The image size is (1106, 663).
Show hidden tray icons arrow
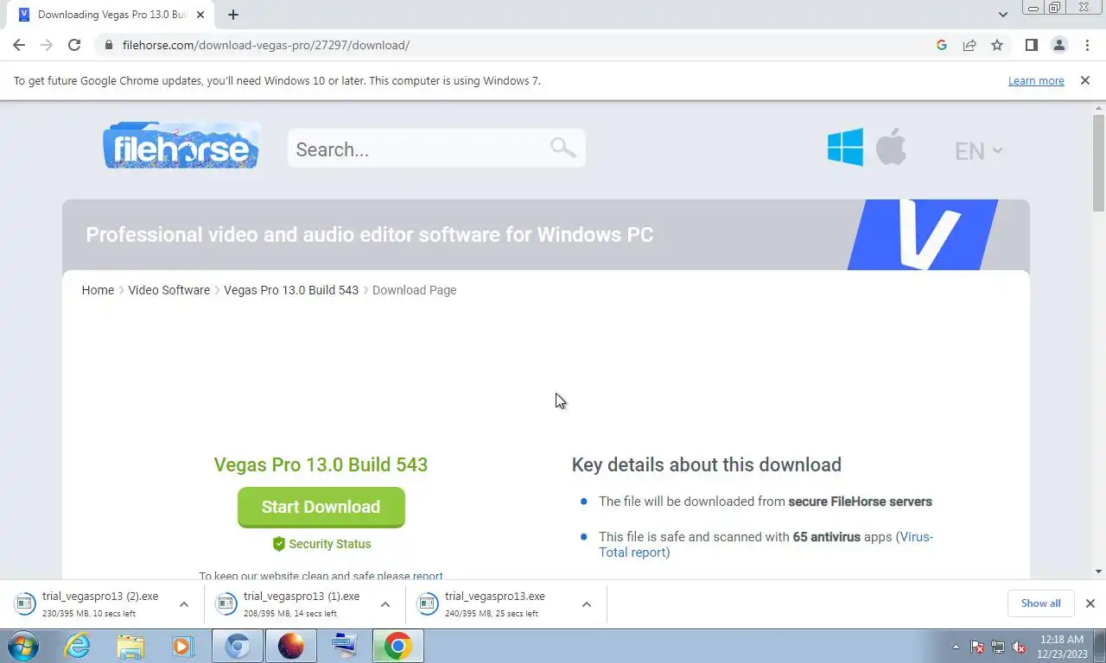click(x=956, y=647)
